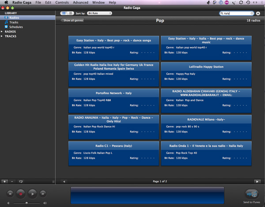Click the add plus button beside search
This screenshot has width=265, height=207.
(x=258, y=13)
